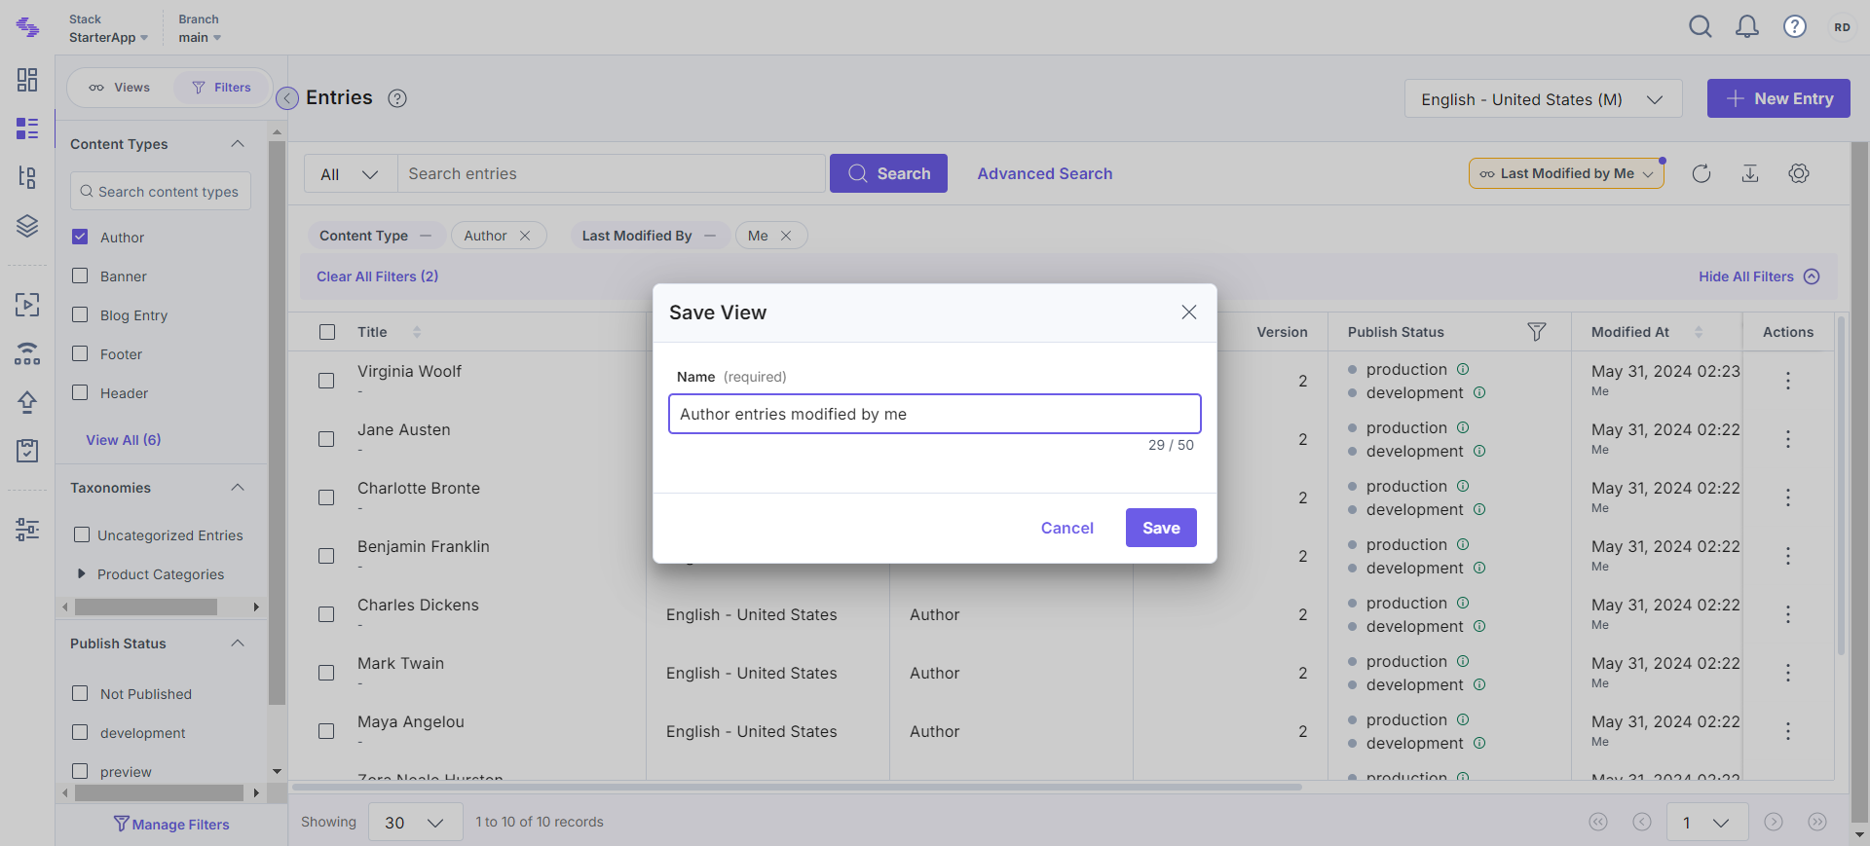Open the Dashboard icon in left sidebar
This screenshot has height=846, width=1870.
click(x=27, y=80)
